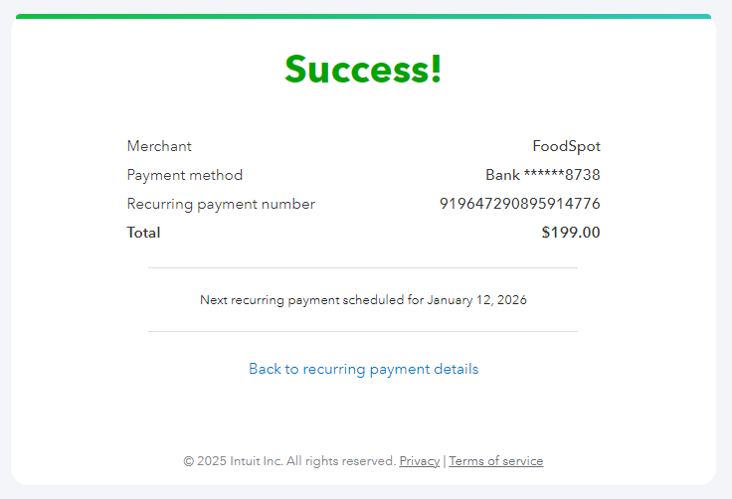Screen dimensions: 732x499
Task: Click the green bar atop the card
Action: 363,16
